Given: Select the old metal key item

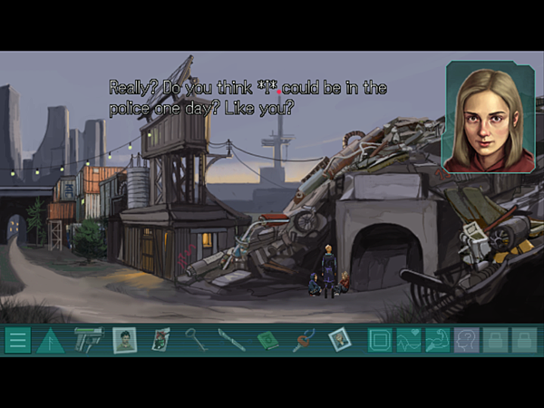Looking at the screenshot, I should click(196, 339).
